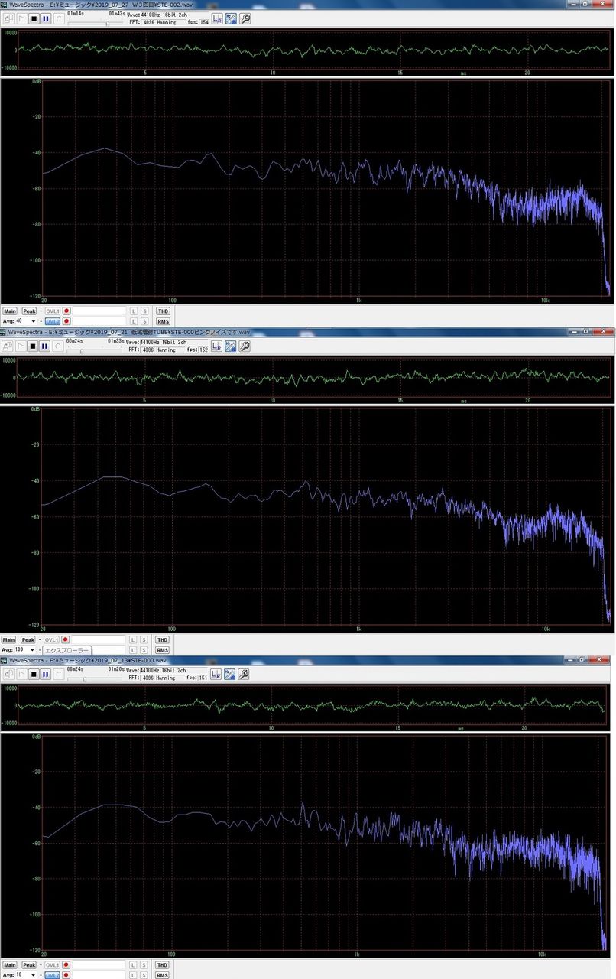The width and height of the screenshot is (616, 979).
Task: Spectrum display mode icon in top STE-002.wav window
Action: (x=230, y=18)
